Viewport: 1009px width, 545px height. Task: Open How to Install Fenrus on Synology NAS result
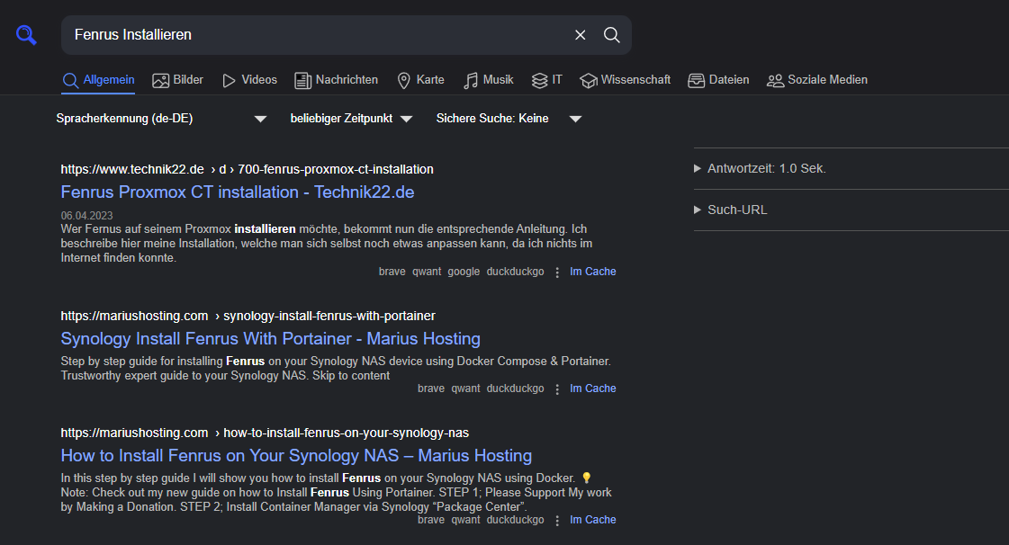296,456
